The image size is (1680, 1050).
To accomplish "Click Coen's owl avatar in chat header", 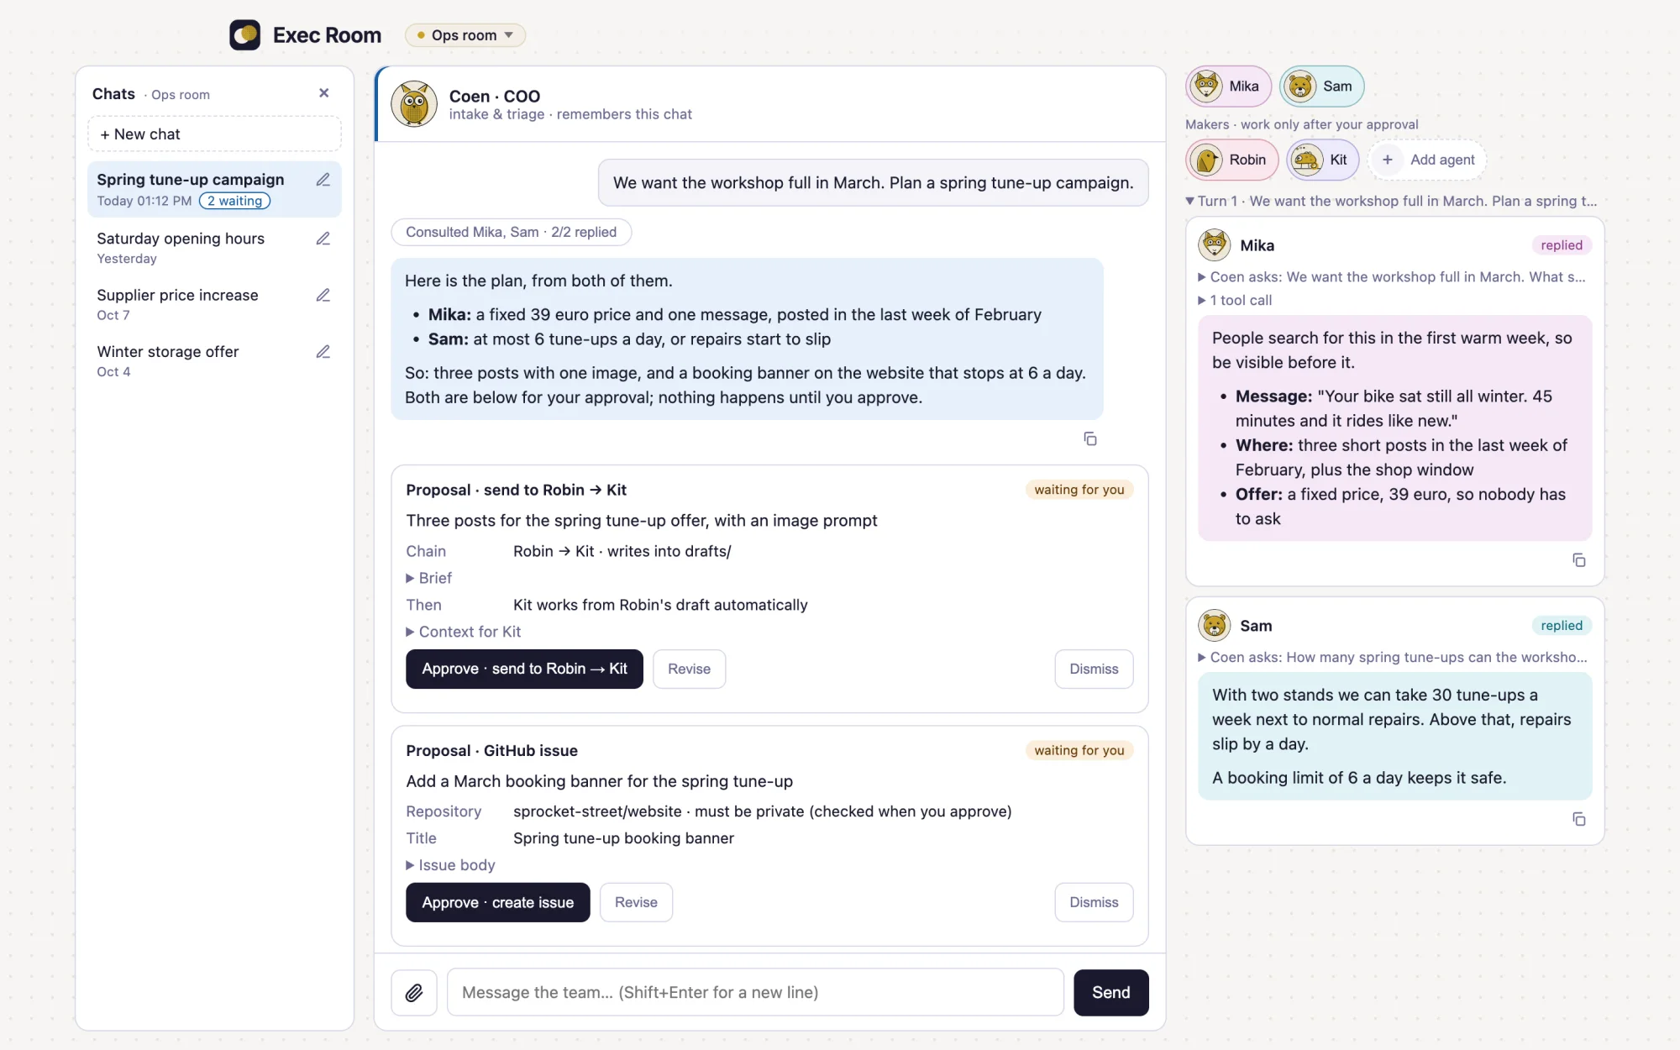I will tap(414, 104).
